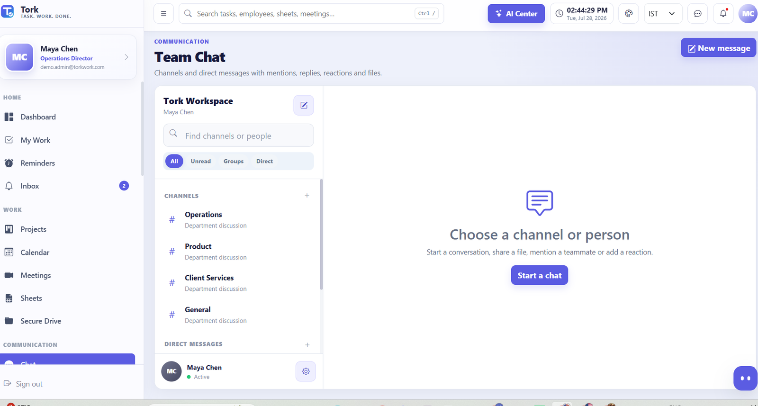Click the CHANNELS section header
The width and height of the screenshot is (758, 406).
point(181,196)
